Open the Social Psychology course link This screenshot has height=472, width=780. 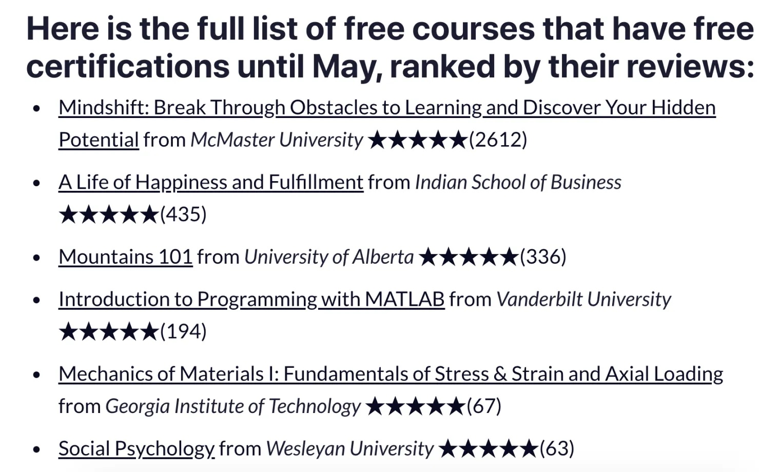coord(136,449)
